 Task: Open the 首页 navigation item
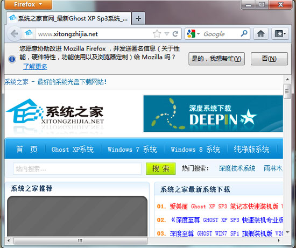coord(27,150)
